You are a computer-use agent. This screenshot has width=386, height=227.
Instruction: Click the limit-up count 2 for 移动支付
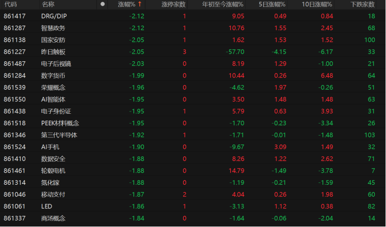point(184,195)
